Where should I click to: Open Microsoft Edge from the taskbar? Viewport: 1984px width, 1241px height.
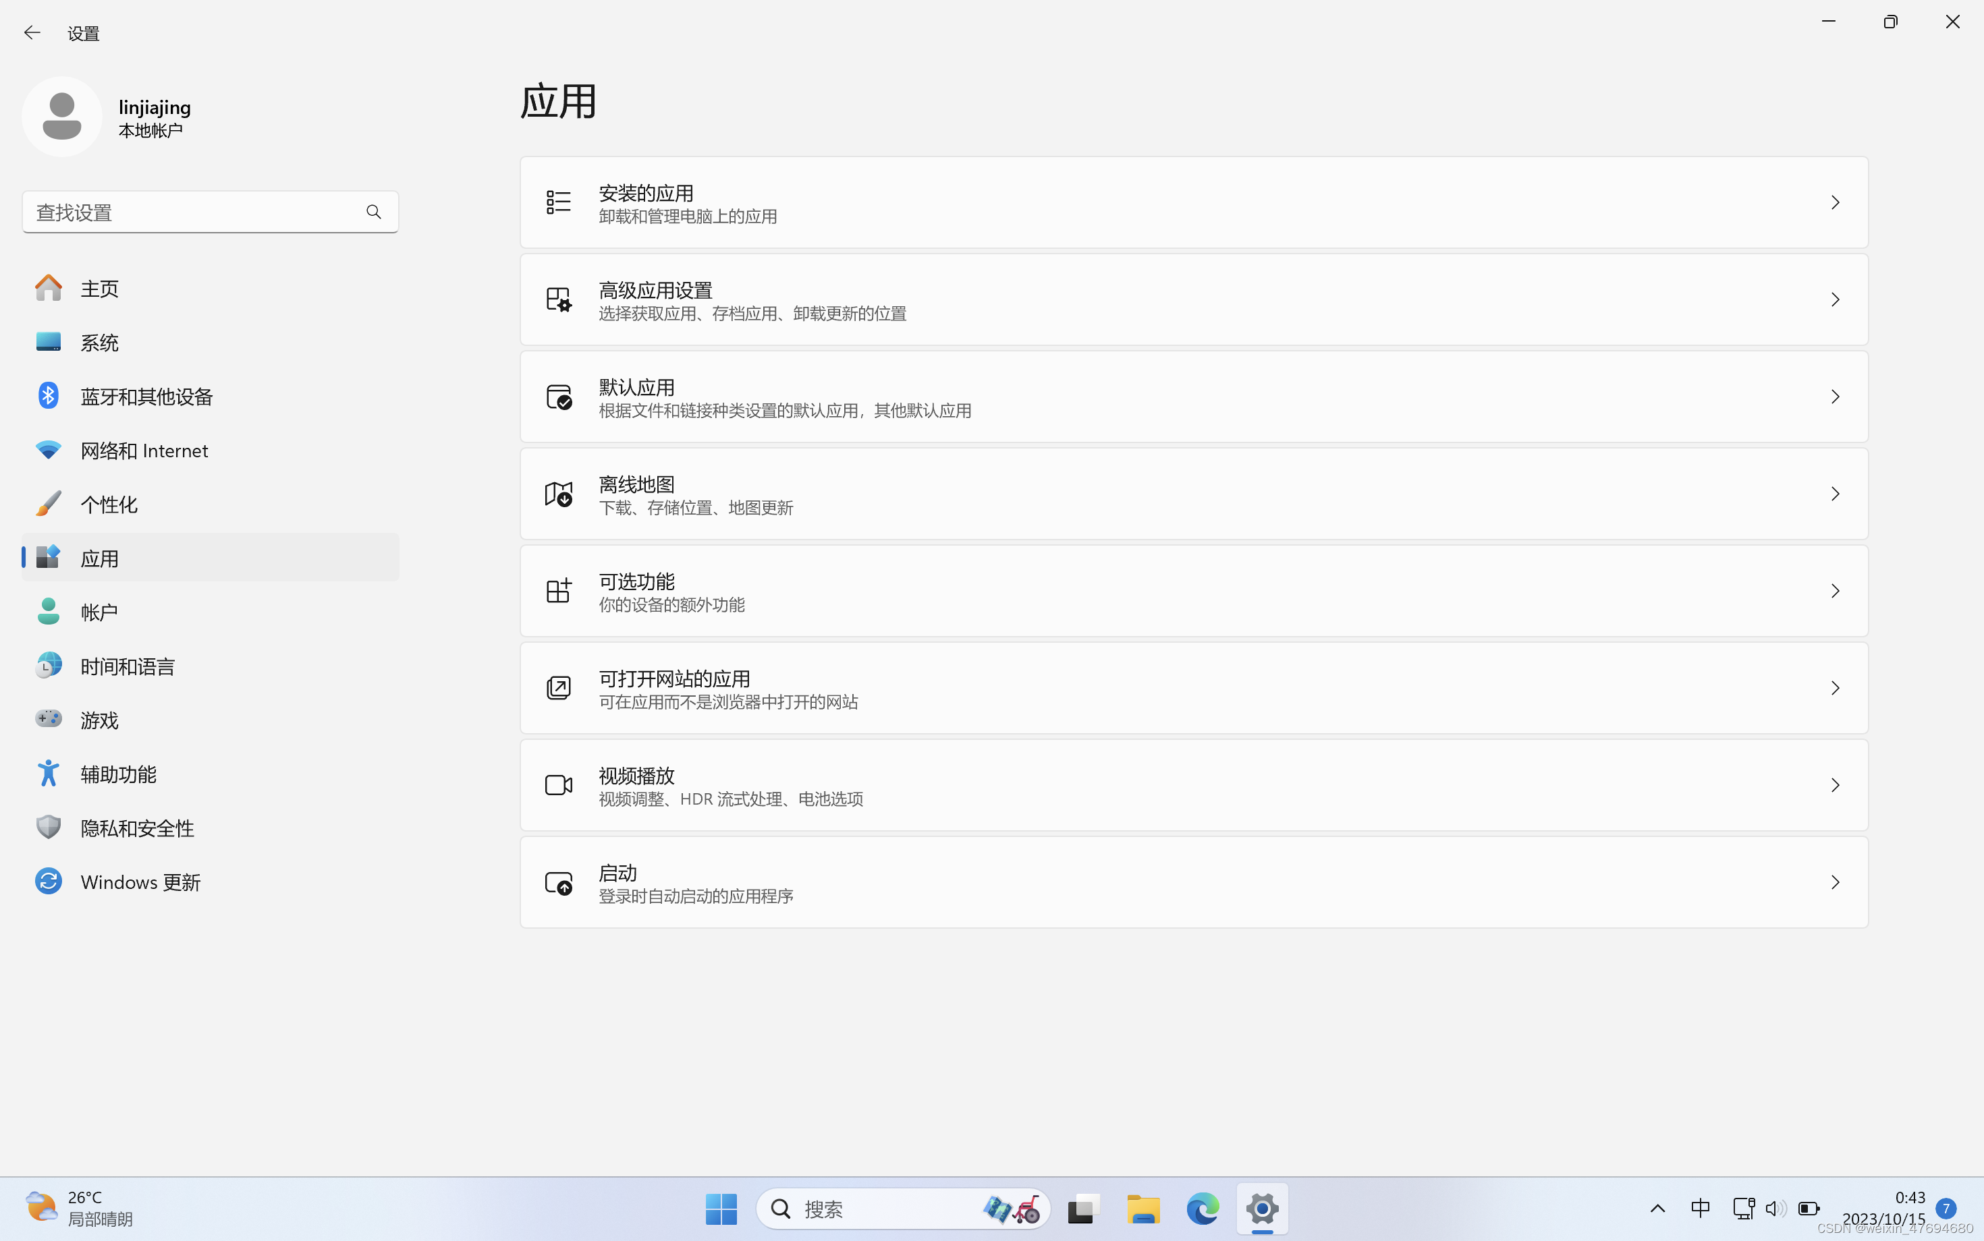1203,1208
